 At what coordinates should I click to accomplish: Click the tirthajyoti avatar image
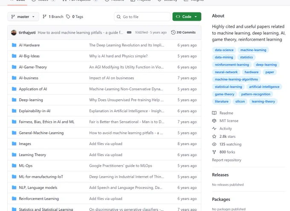click(14, 32)
